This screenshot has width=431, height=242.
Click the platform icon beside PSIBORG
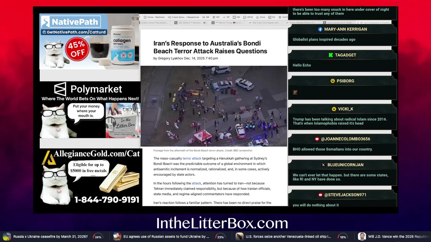click(333, 81)
